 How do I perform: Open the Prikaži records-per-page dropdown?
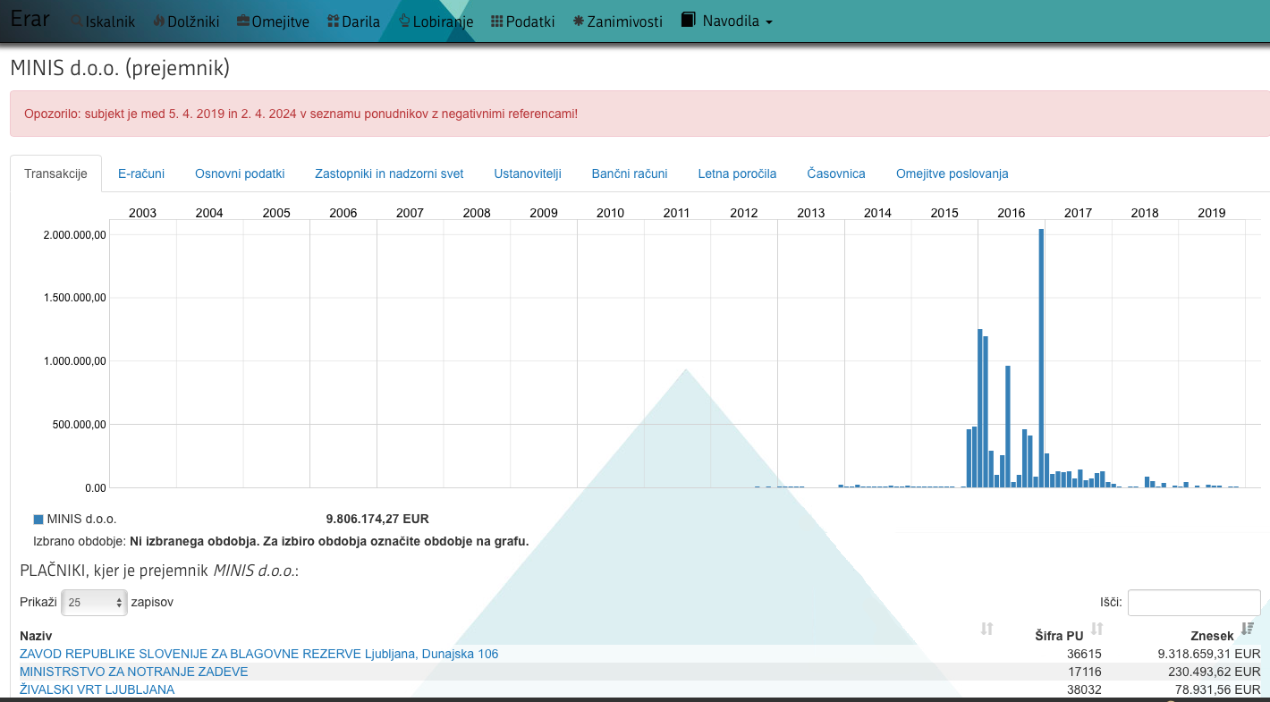(x=95, y=603)
